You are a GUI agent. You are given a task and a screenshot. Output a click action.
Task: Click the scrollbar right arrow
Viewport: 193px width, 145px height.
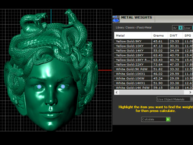pos(190,92)
